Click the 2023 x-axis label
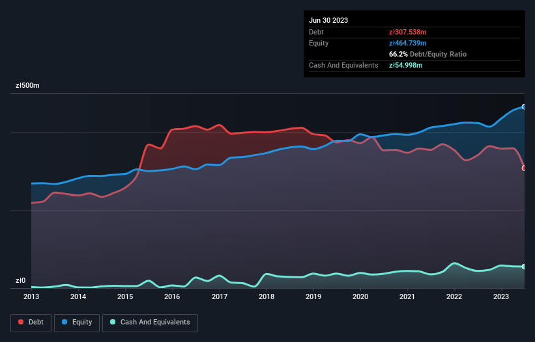 pos(501,296)
